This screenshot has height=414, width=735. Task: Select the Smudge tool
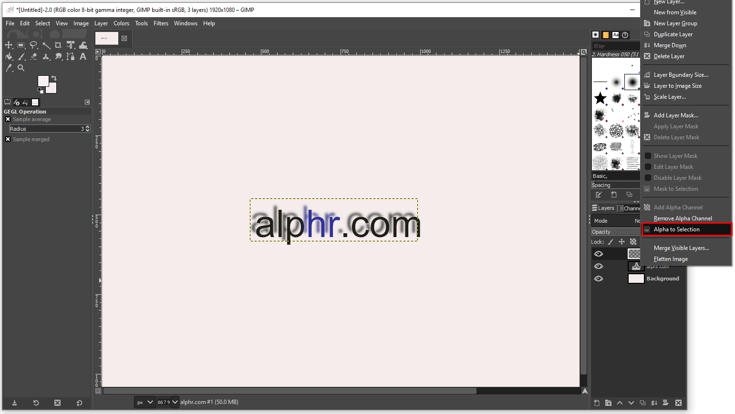pyautogui.click(x=58, y=57)
